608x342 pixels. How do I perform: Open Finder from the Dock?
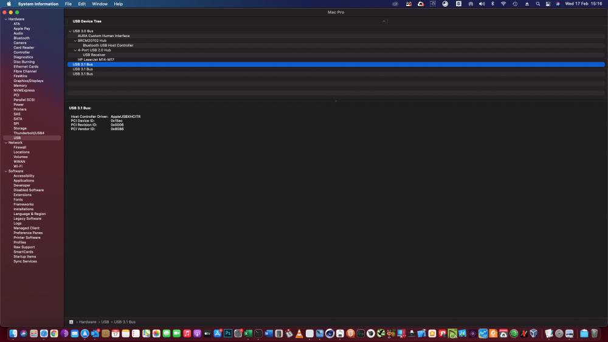click(x=13, y=333)
